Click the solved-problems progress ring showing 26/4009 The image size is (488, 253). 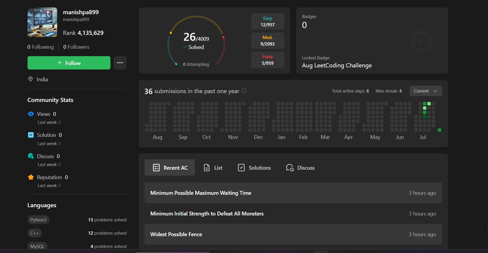pos(197,41)
